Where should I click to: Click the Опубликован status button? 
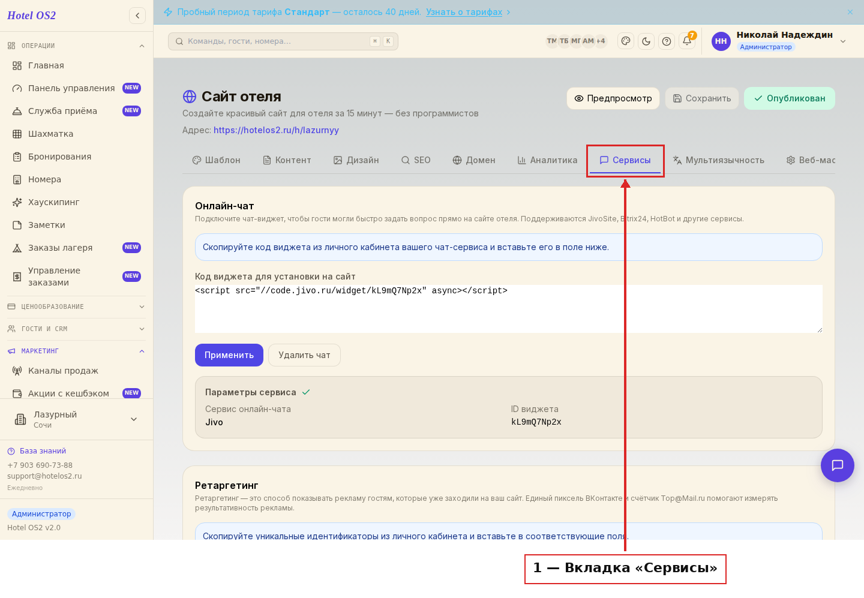click(790, 98)
